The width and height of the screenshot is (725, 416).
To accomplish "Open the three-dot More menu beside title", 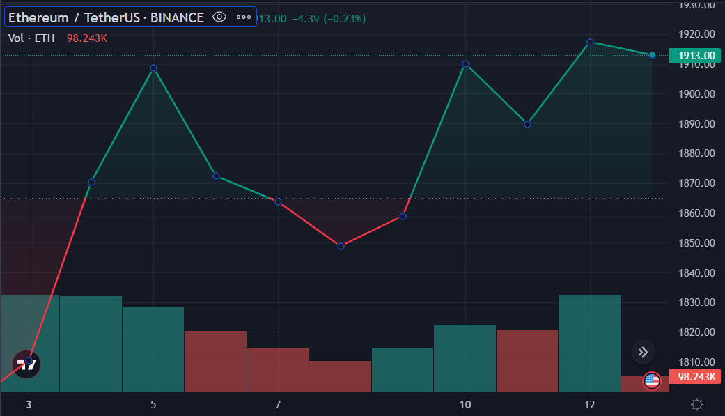I will (x=243, y=17).
